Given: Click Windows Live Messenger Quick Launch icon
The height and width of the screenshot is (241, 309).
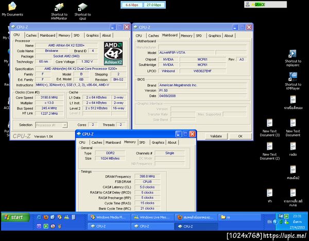Looking at the screenshot, I should click(x=66, y=217).
